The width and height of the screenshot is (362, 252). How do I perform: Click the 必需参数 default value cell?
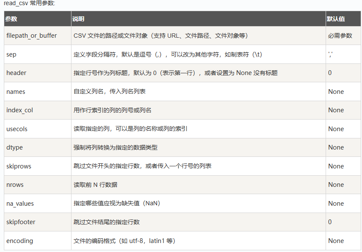pos(340,36)
